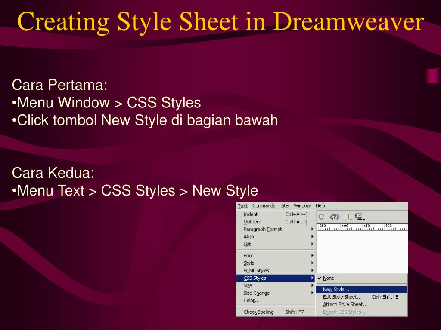Choose Color... from the Text menu
The image size is (441, 330).
[x=276, y=300]
